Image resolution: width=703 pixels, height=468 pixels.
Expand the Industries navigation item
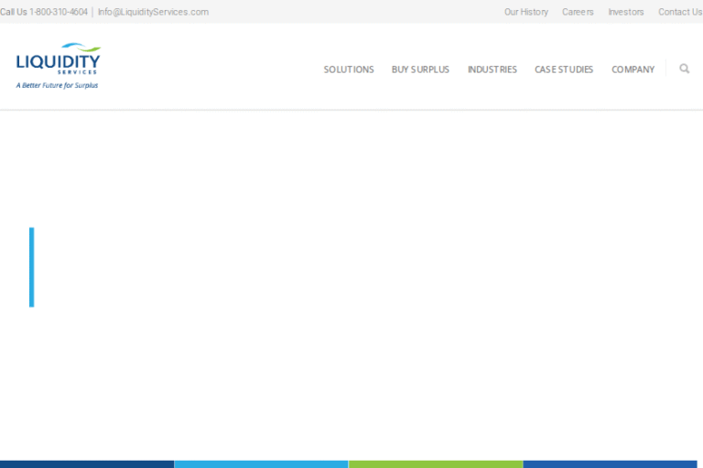pyautogui.click(x=492, y=69)
